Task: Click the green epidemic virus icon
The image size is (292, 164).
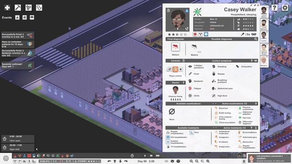Action: tap(198, 12)
